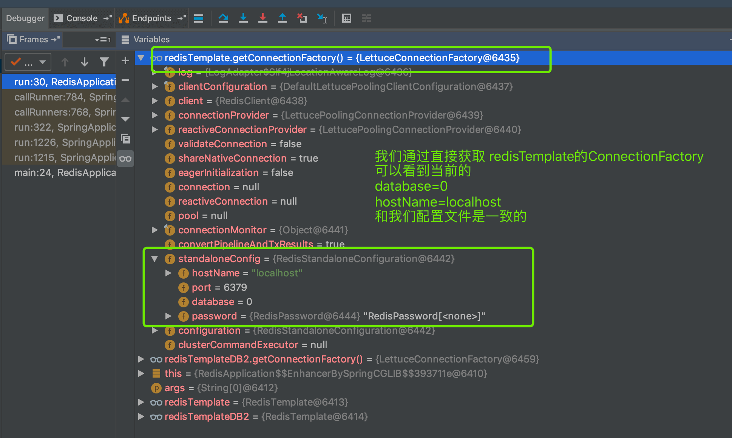The image size is (732, 438).
Task: Expand the clientConfiguration node
Action: click(154, 87)
